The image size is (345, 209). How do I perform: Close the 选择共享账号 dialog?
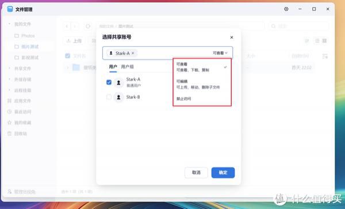pos(232,37)
